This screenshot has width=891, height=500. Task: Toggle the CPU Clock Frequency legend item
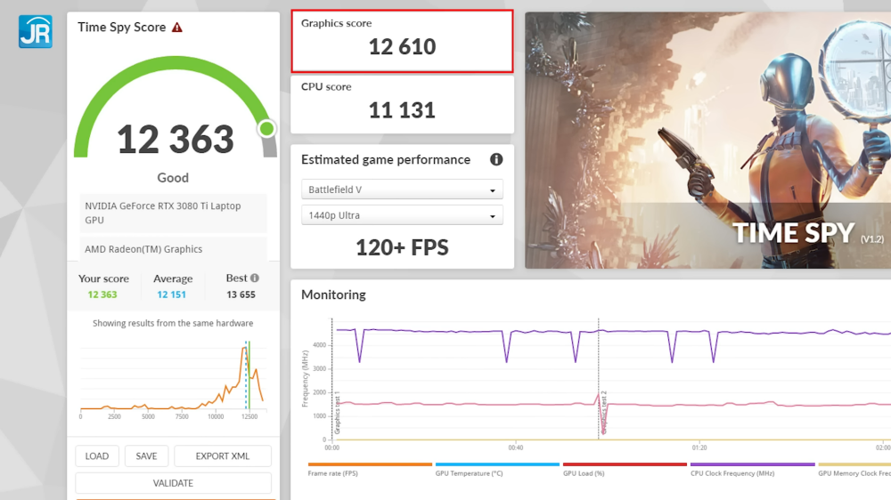pos(752,470)
